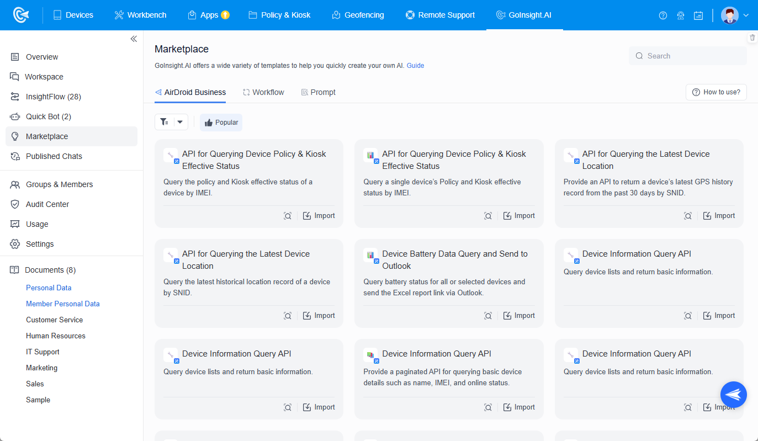Click thumbnail of 'latest historical location record' card

point(171,256)
